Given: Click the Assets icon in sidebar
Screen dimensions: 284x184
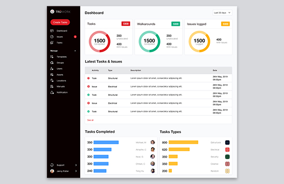Looking at the screenshot, I should pos(52,75).
